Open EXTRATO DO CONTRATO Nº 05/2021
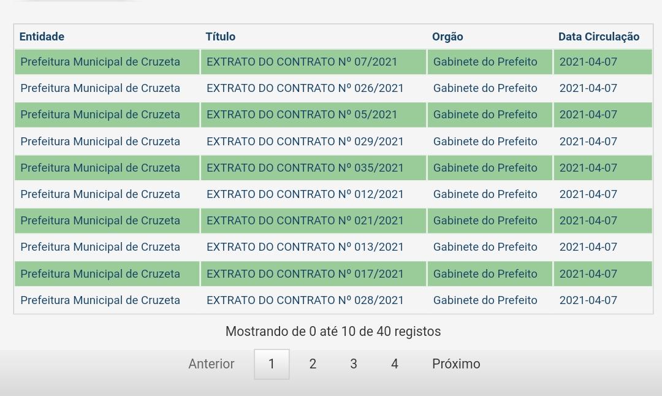 tap(302, 115)
